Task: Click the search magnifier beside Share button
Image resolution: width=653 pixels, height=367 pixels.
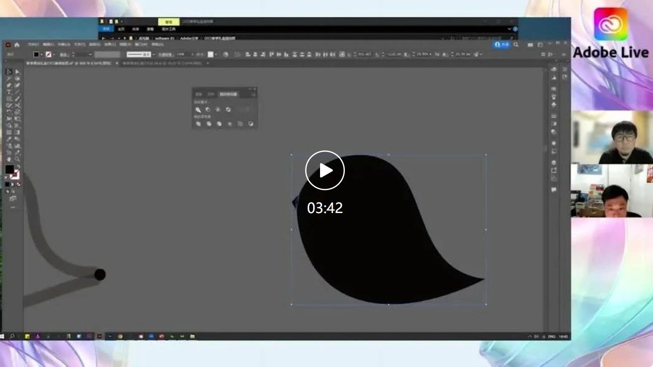Action: tap(516, 44)
